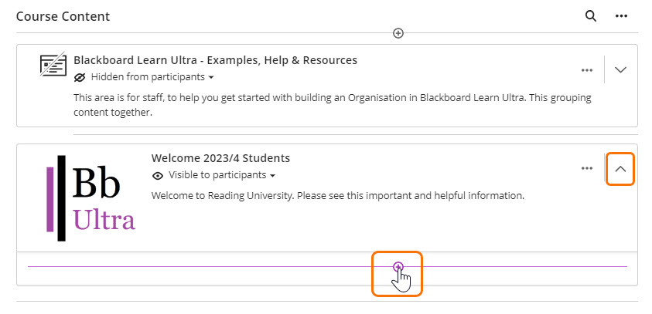The height and width of the screenshot is (314, 652).
Task: Click the purple plus inside Welcome module
Action: click(398, 267)
